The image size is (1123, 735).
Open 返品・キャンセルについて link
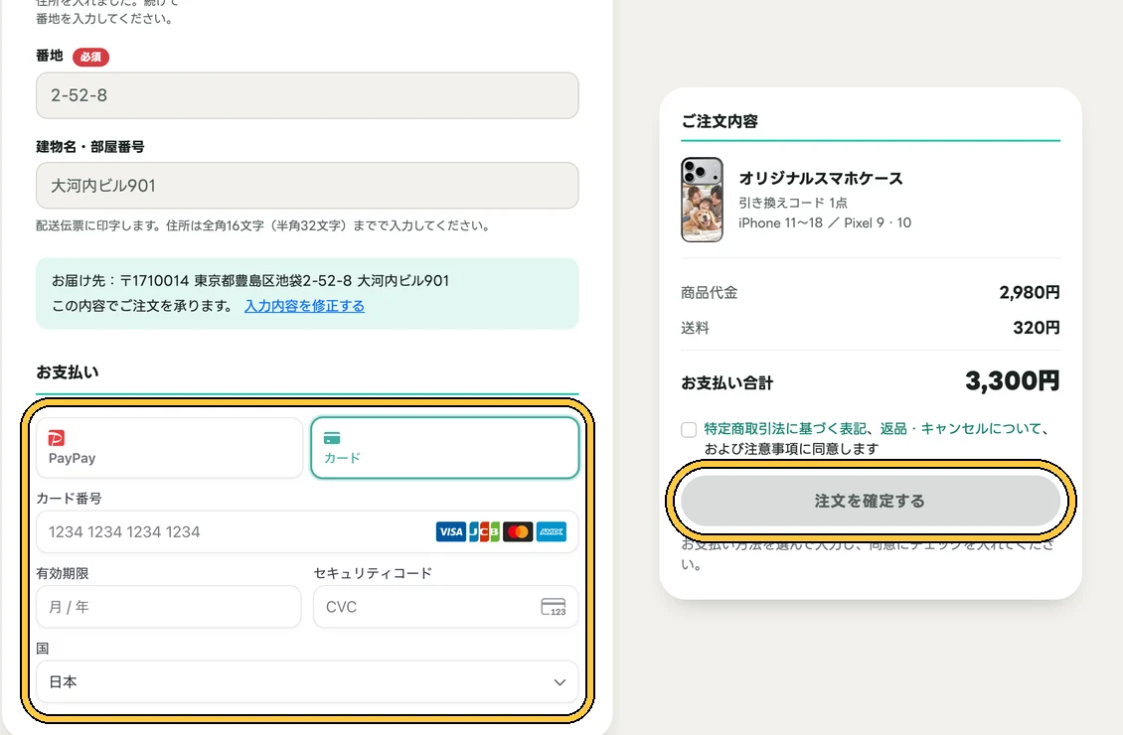pos(960,429)
